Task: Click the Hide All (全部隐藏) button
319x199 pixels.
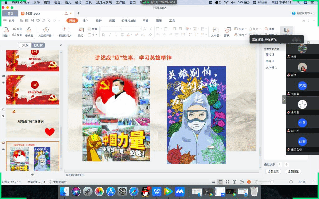Action: [x=293, y=172]
